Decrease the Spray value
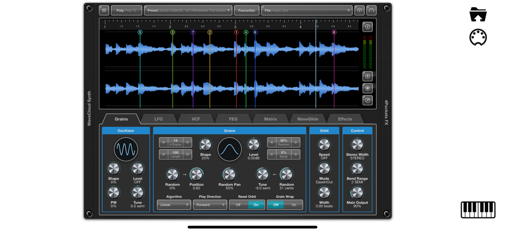Screen dimensions: 505x233 coord(272,154)
